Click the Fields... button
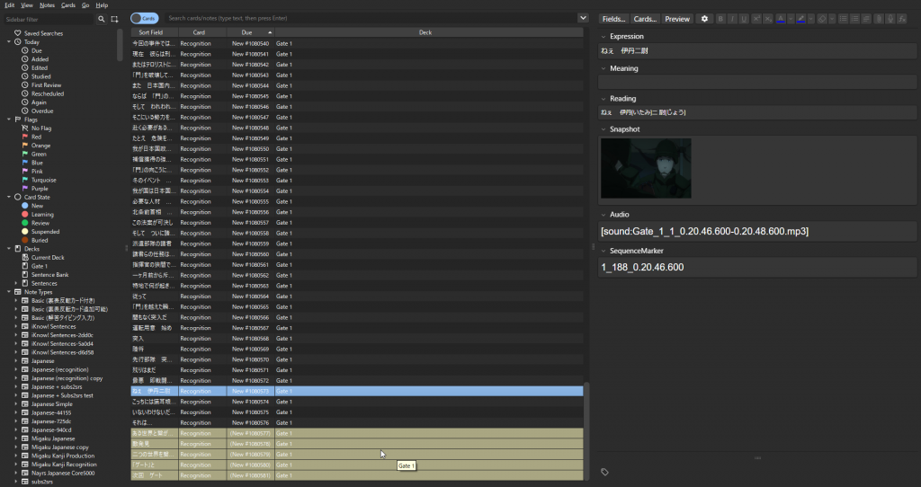Screen dimensions: 921x487 613,19
